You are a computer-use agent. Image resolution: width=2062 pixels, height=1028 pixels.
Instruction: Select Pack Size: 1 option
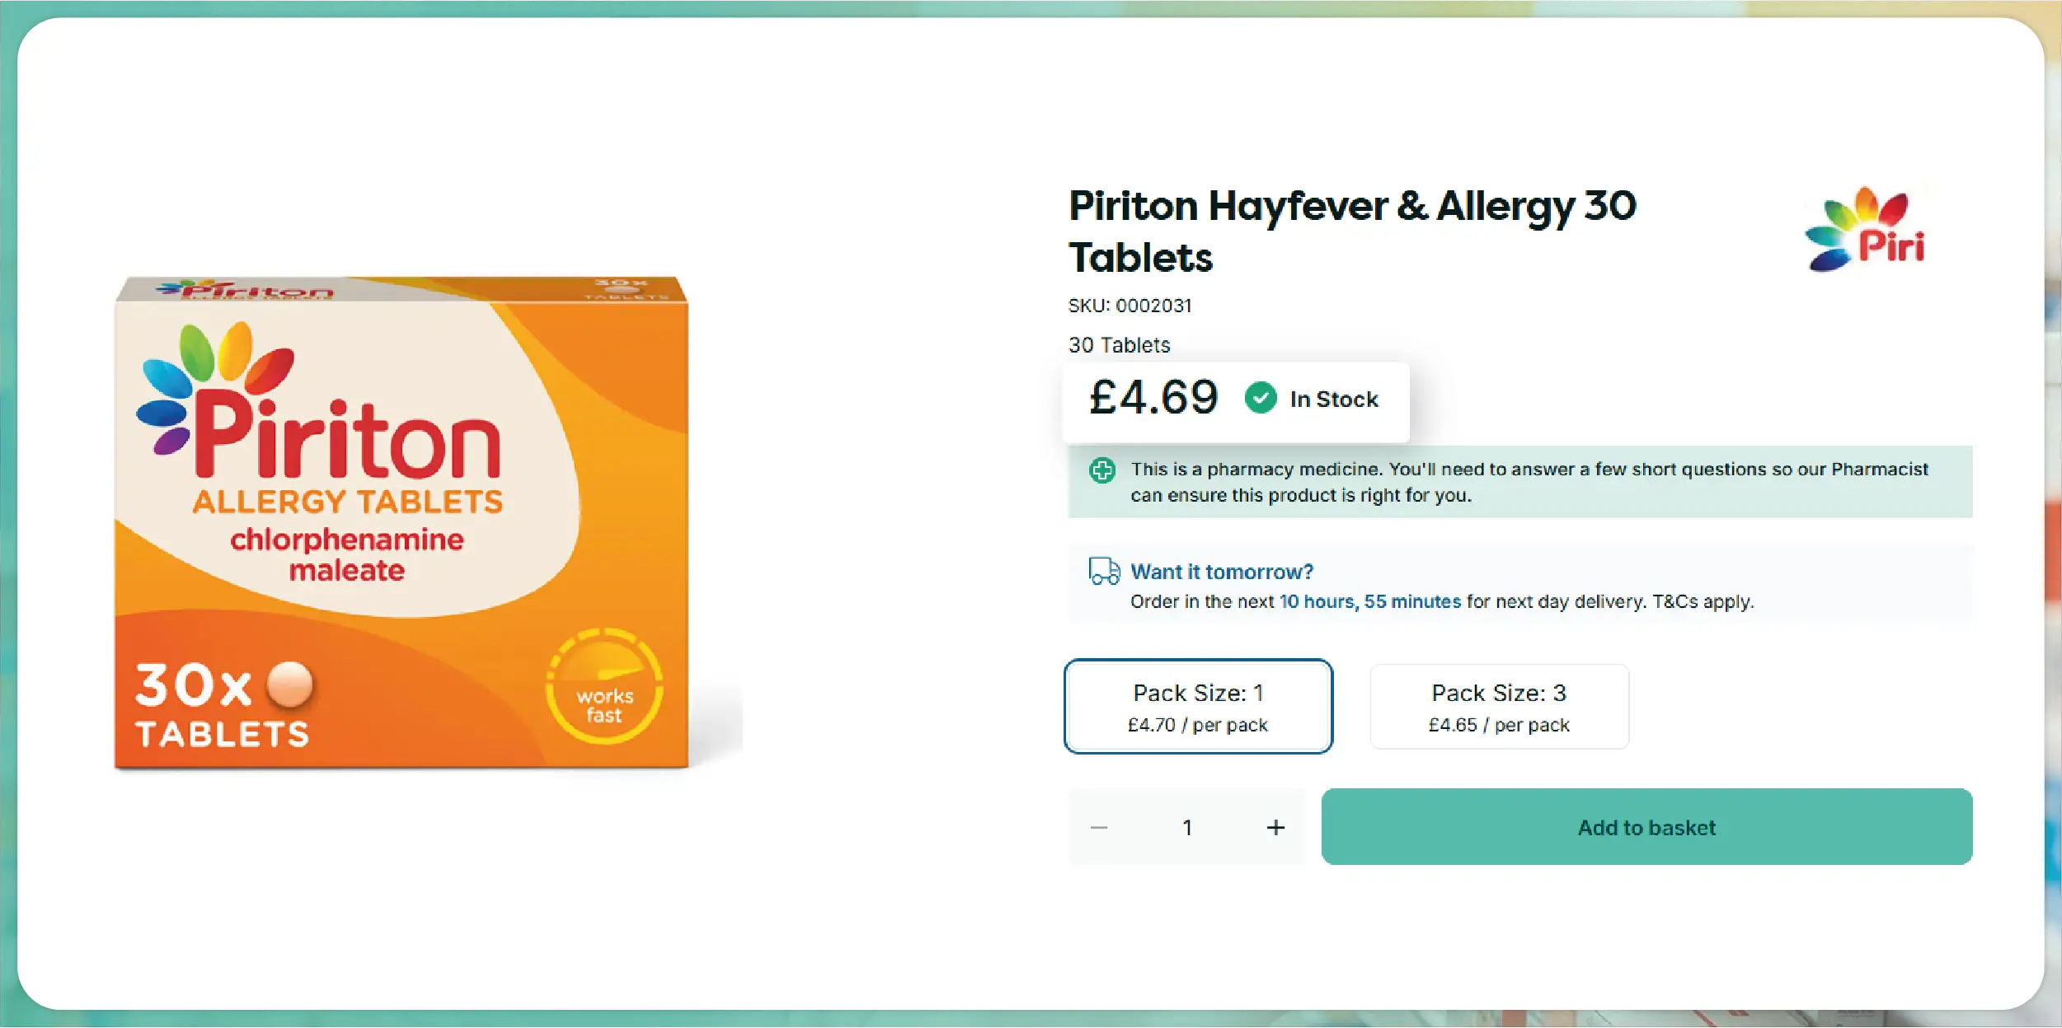1198,707
